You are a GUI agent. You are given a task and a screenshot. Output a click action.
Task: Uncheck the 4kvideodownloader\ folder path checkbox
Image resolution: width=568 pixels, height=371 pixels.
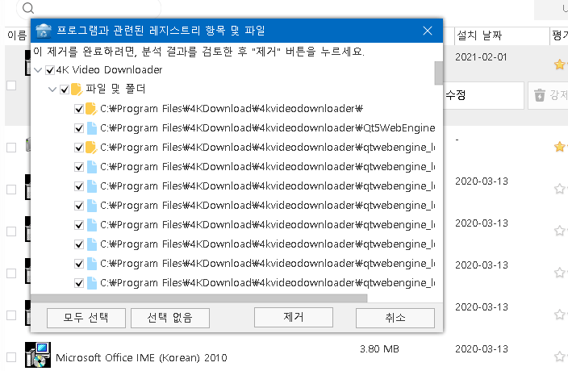tap(79, 109)
